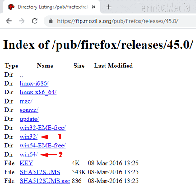The height and width of the screenshot is (187, 196).
Task: Open the linux-i686/ directory
Action: pos(34,83)
